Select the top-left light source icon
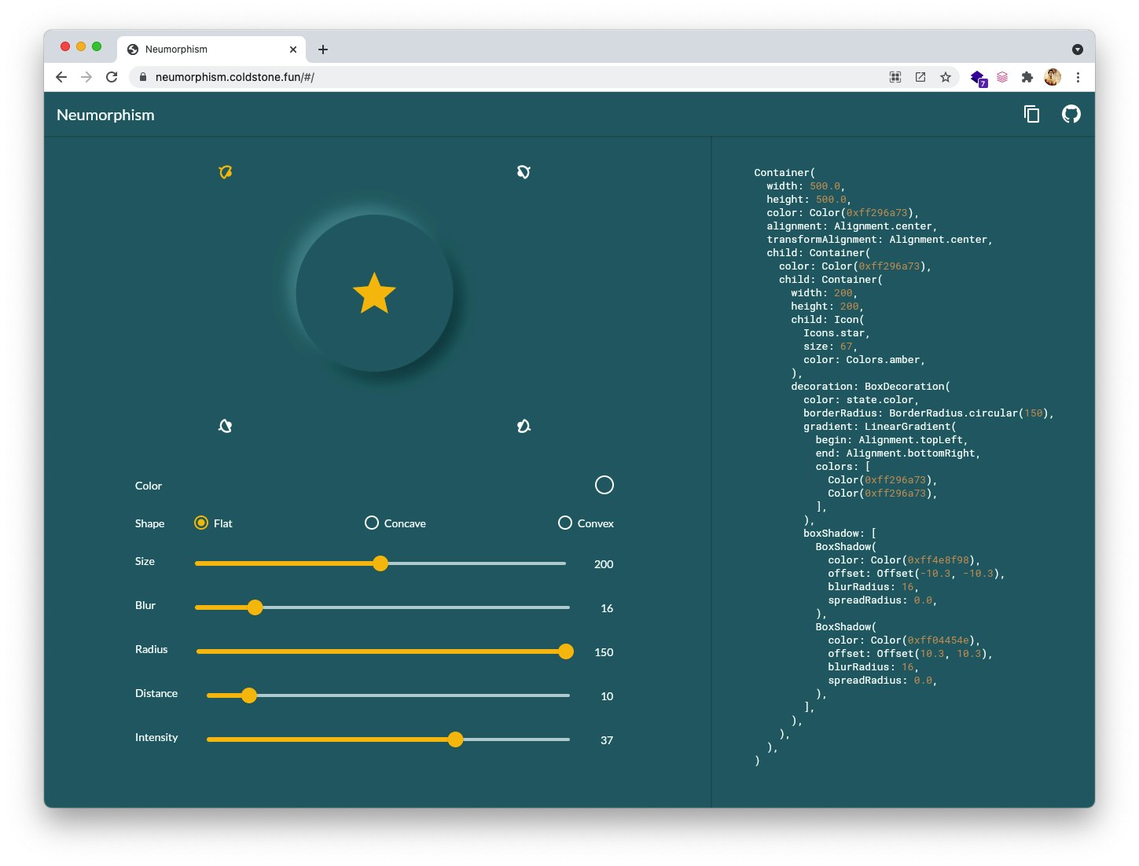The height and width of the screenshot is (866, 1139). tap(225, 171)
